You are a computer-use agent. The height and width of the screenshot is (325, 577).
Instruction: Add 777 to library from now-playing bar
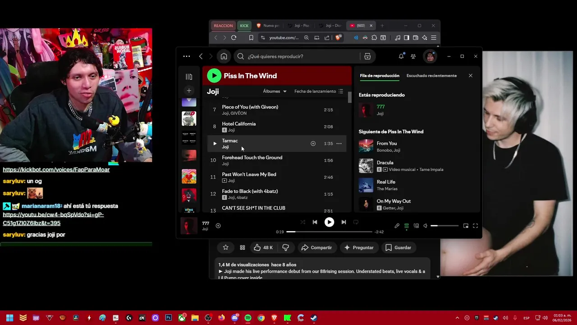tap(218, 226)
